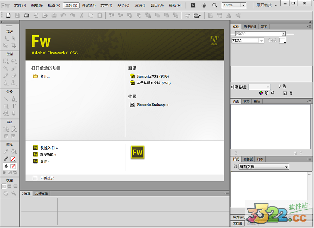Select the Crop tool
314x228 pixels.
(x=13, y=46)
